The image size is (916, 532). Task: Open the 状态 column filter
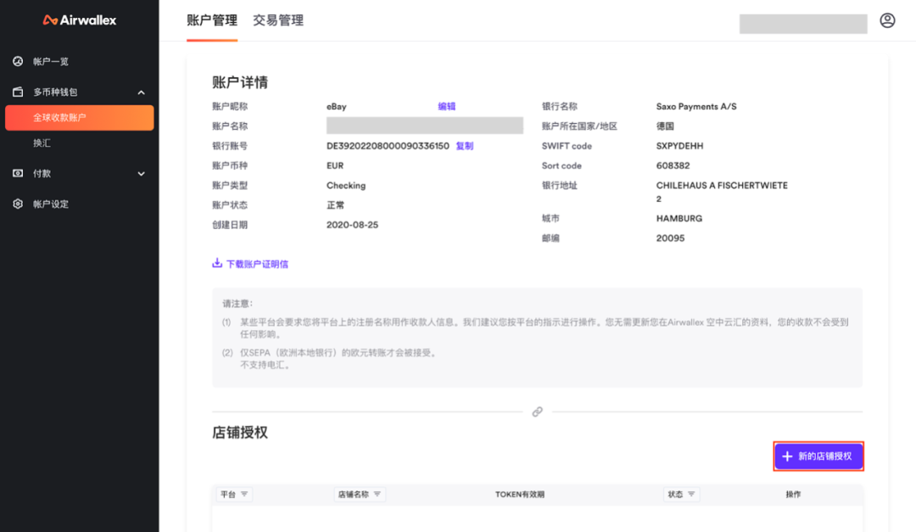point(691,494)
